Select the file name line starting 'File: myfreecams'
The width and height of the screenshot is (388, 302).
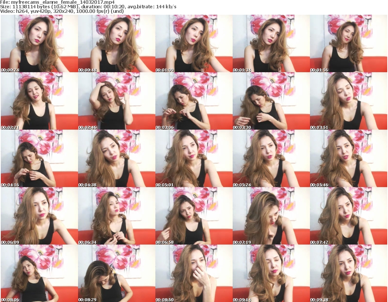tap(58, 2)
